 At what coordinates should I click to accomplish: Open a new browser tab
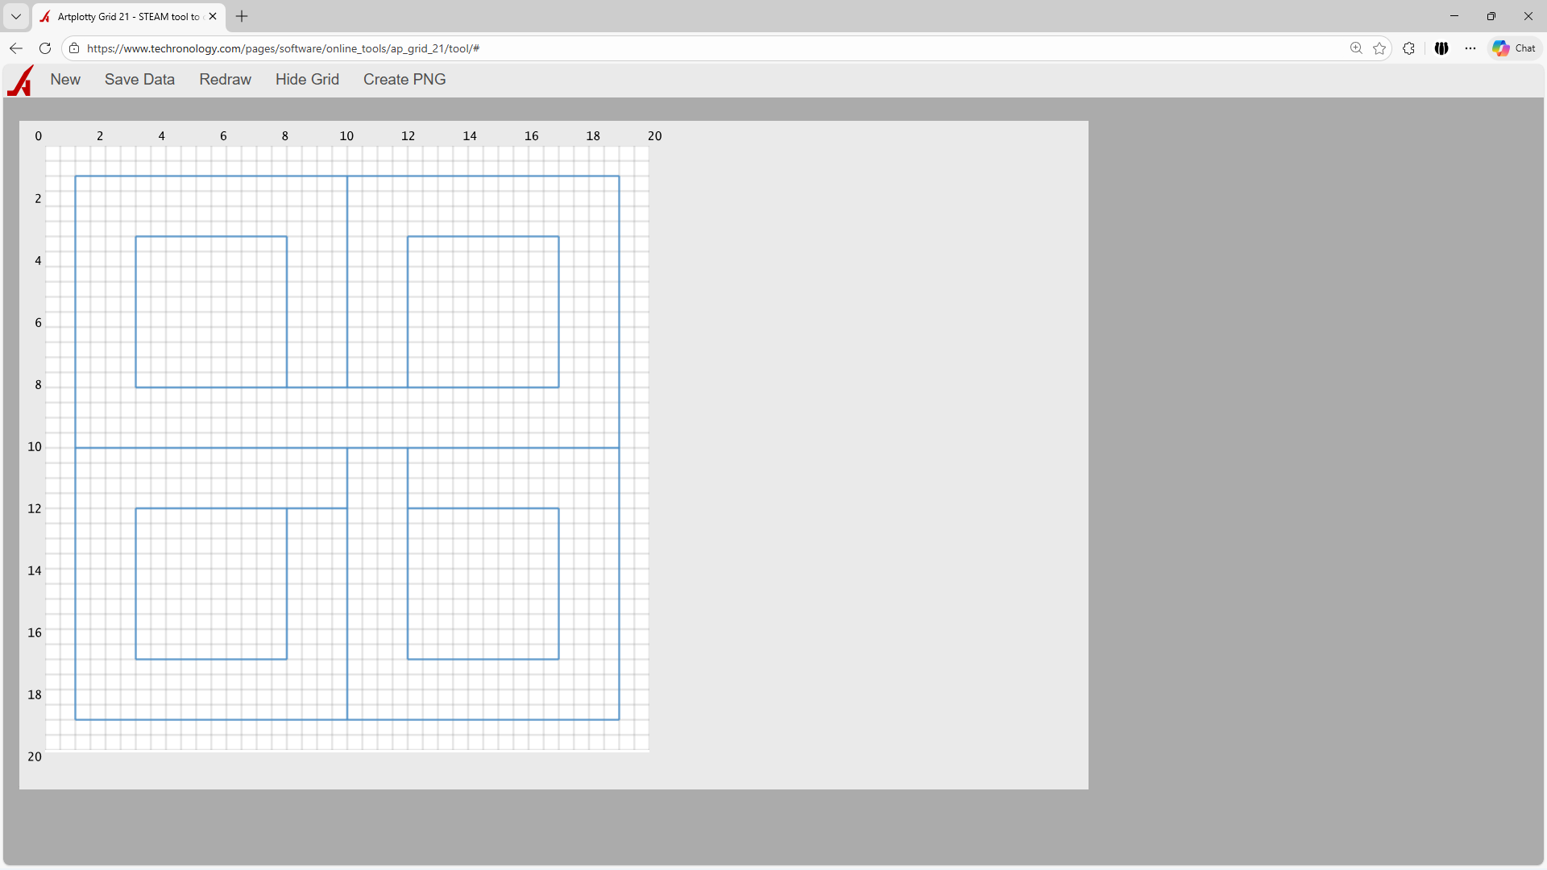point(242,16)
